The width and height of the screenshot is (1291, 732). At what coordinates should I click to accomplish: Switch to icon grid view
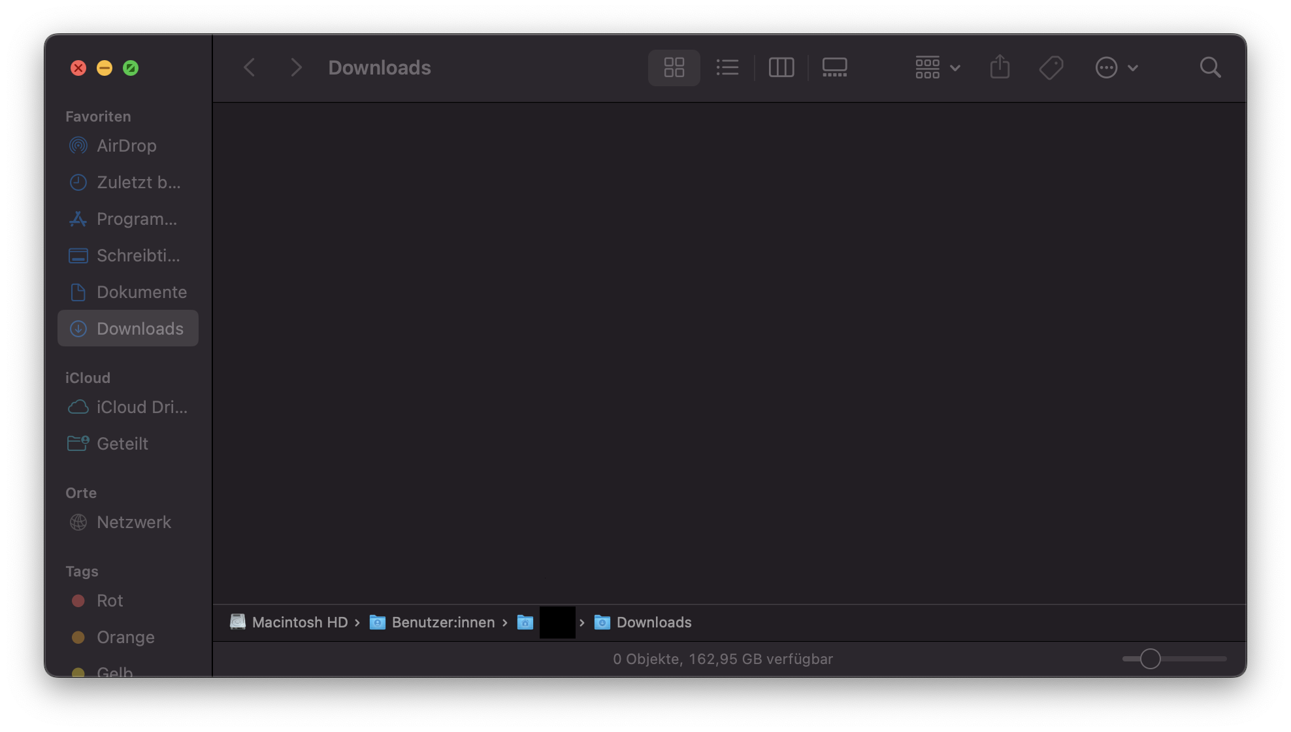click(674, 67)
